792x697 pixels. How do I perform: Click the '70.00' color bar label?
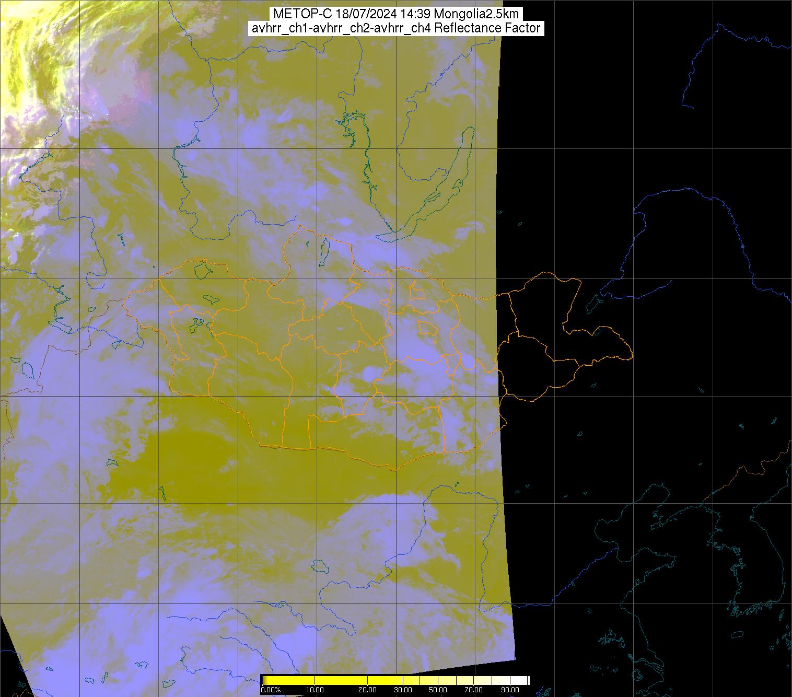(473, 690)
